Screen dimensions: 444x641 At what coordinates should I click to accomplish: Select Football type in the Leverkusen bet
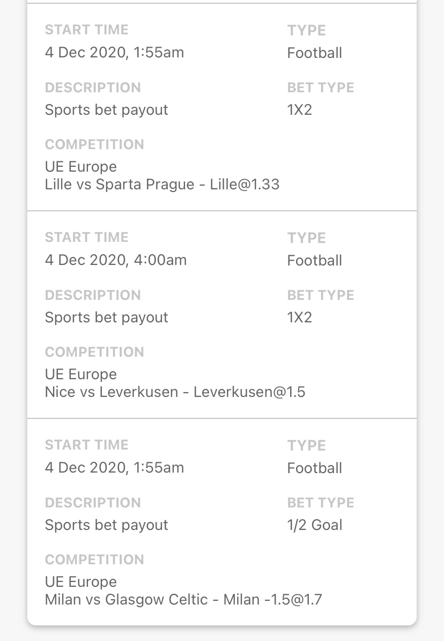[315, 261]
